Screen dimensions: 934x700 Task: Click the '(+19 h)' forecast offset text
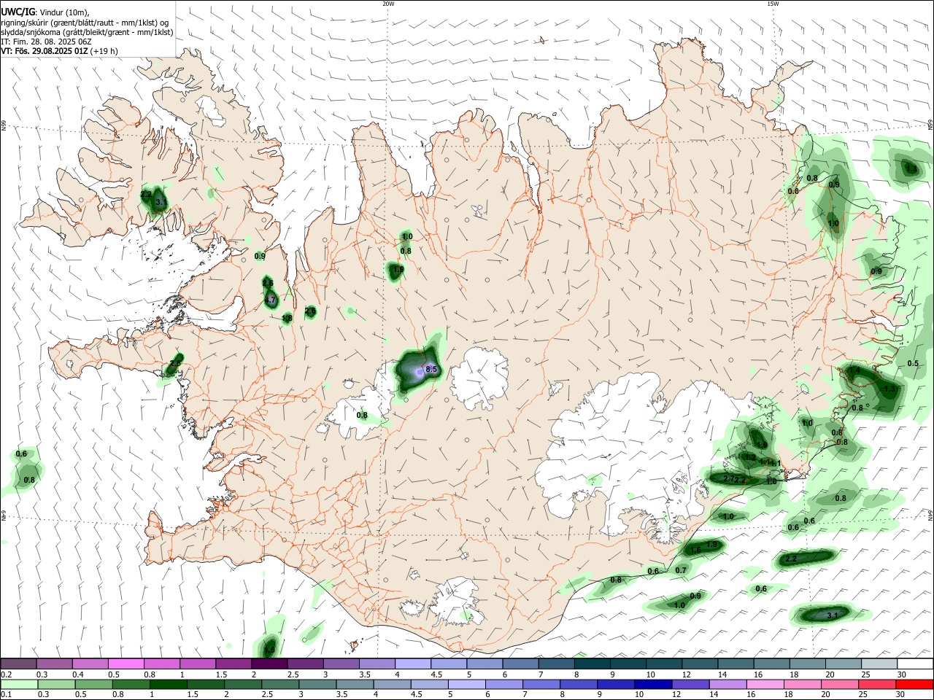point(104,51)
